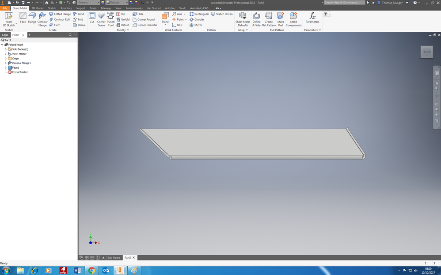This screenshot has width=441, height=275.
Task: Switch to the My Home document tab
Action: coord(114,258)
